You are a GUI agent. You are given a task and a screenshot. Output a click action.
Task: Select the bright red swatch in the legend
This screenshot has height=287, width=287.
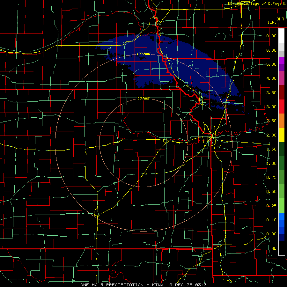[x=282, y=107]
